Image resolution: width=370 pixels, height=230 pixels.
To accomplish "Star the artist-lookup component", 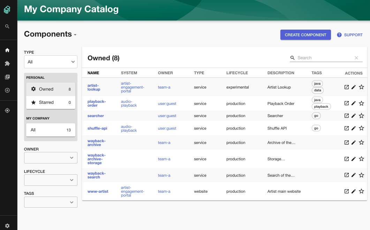I will tap(361, 87).
